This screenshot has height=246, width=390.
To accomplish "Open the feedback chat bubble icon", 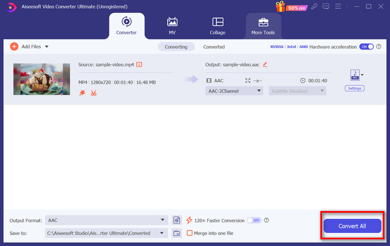I will click(x=327, y=6).
